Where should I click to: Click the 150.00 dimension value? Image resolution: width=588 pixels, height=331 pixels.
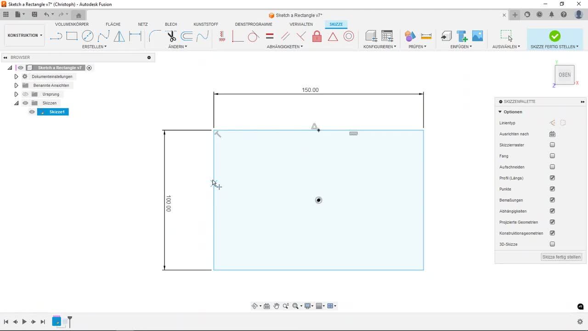tap(310, 90)
